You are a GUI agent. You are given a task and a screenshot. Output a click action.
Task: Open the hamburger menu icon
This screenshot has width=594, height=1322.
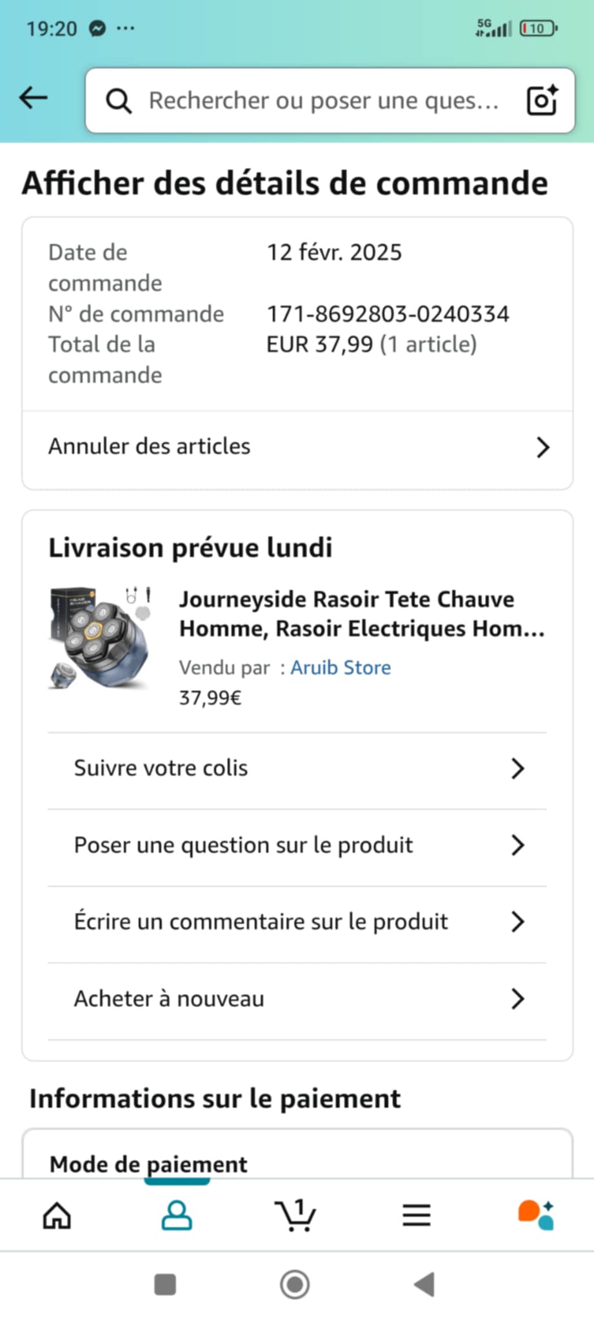coord(417,1216)
